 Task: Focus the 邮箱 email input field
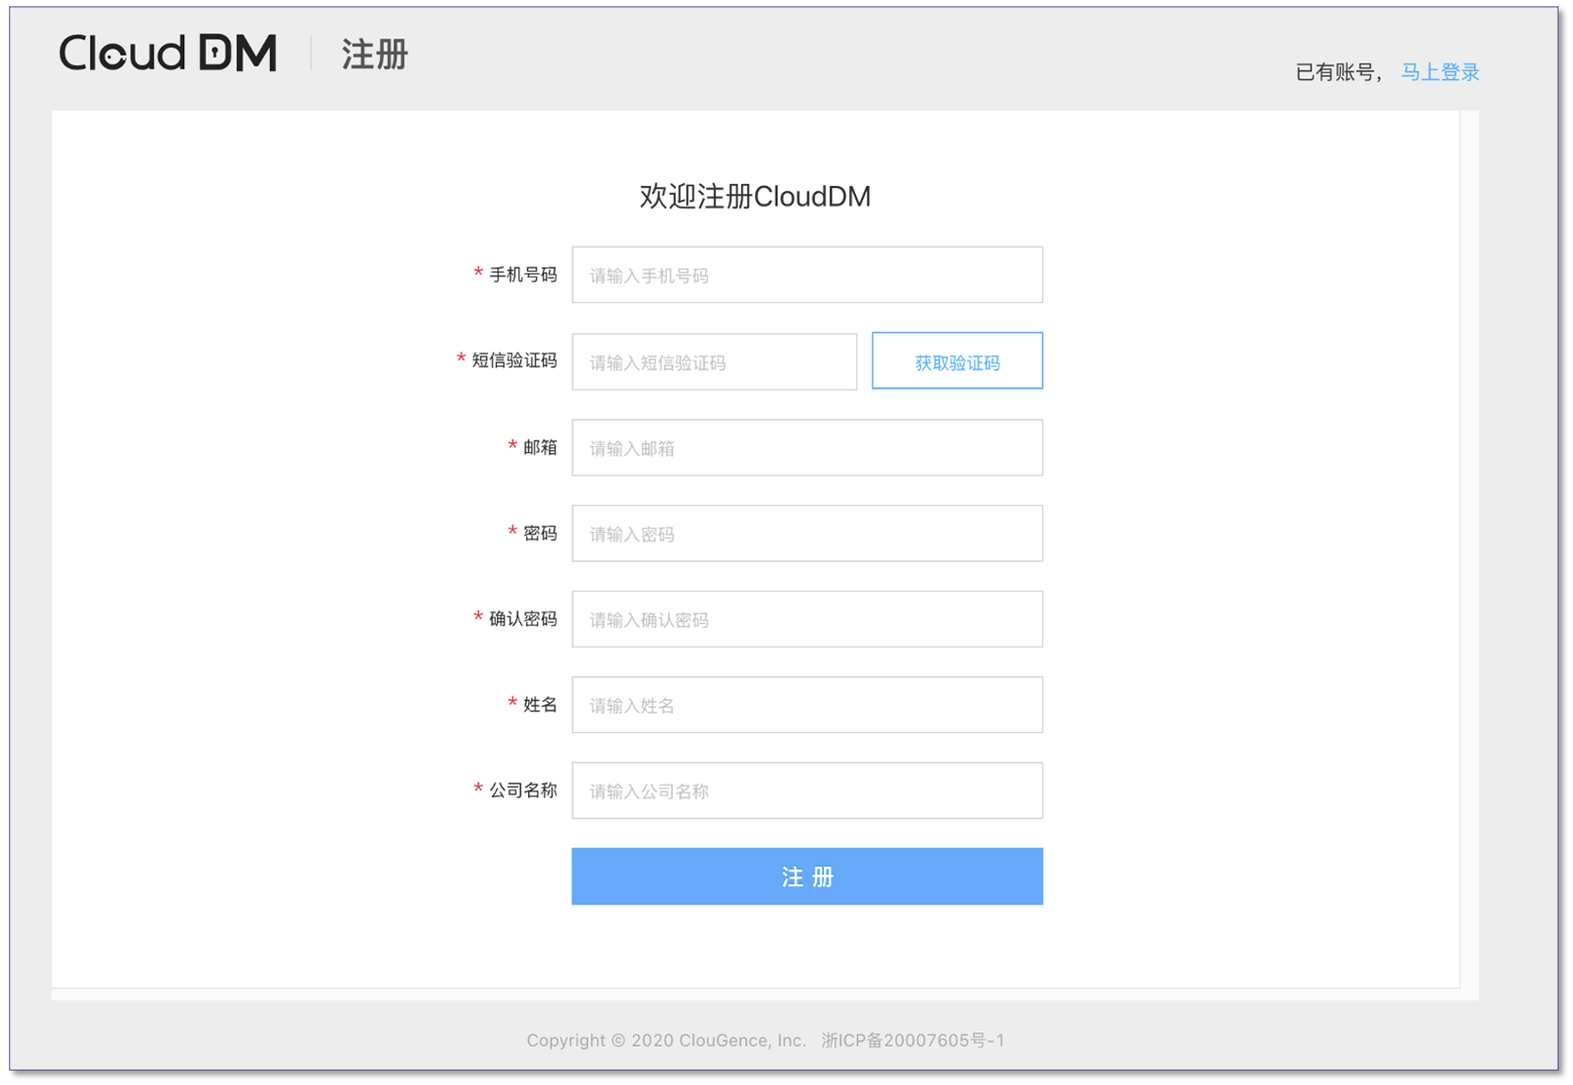coord(807,448)
